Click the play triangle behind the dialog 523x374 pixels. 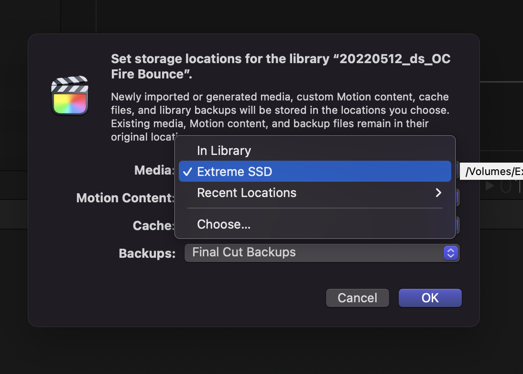coord(490,186)
